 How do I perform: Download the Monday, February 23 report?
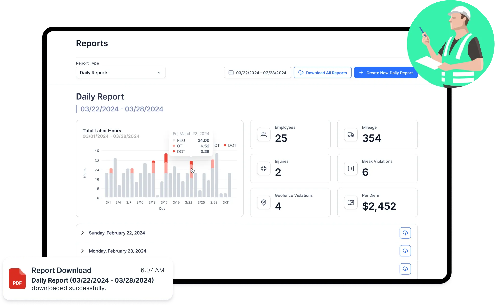[405, 251]
